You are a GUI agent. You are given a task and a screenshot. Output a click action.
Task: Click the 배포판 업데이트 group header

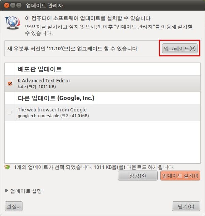40,69
